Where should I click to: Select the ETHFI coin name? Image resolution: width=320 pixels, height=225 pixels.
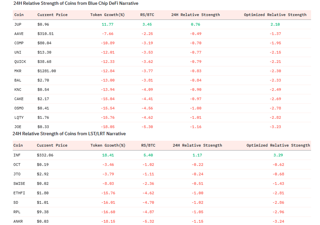tap(19, 193)
